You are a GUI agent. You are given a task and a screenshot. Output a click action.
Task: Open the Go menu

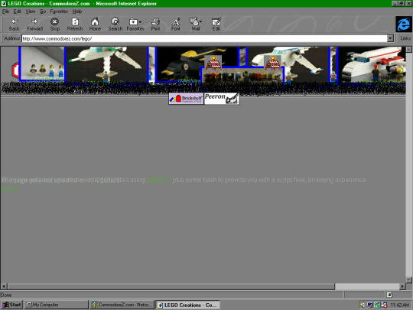click(43, 11)
